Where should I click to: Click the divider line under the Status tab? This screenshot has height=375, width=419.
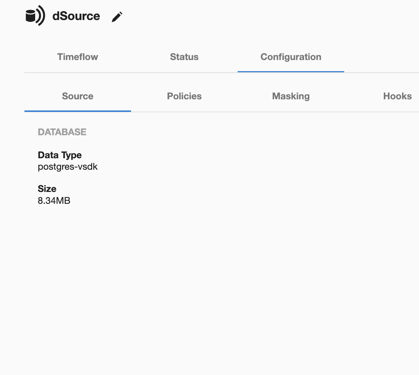184,73
